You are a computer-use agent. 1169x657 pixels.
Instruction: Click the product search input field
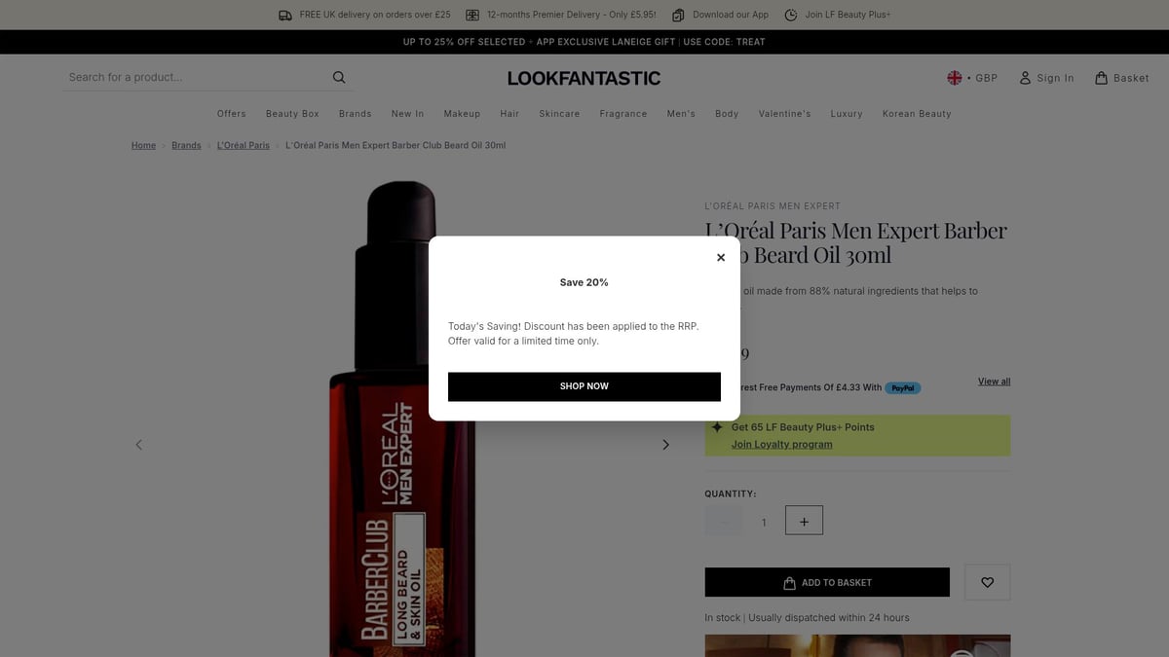point(195,77)
